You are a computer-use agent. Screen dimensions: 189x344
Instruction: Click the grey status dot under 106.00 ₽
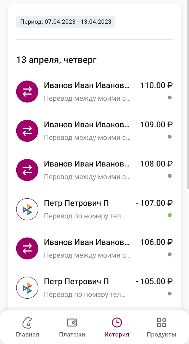[169, 254]
